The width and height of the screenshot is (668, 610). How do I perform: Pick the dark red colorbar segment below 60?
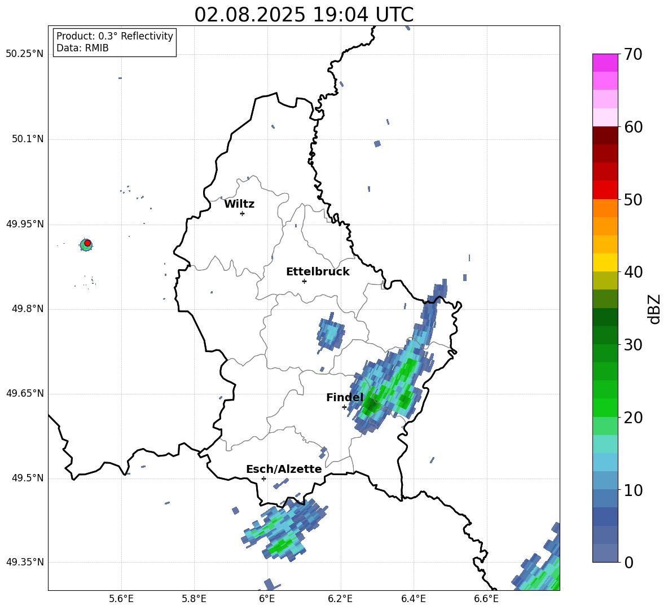(x=605, y=135)
